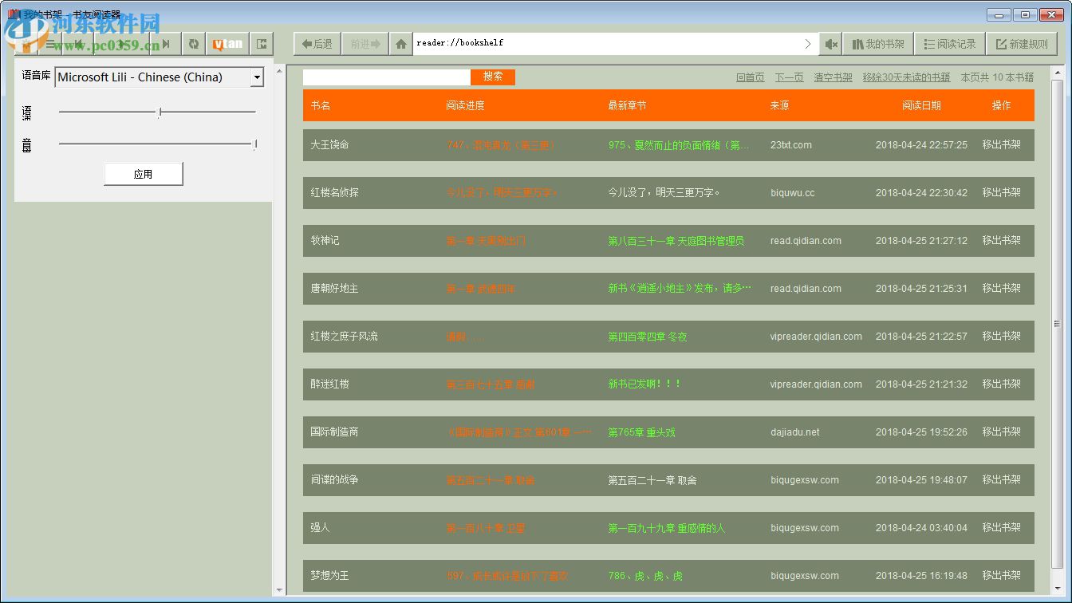The image size is (1072, 603).
Task: Click the orange 搜索 search button
Action: pyautogui.click(x=493, y=77)
